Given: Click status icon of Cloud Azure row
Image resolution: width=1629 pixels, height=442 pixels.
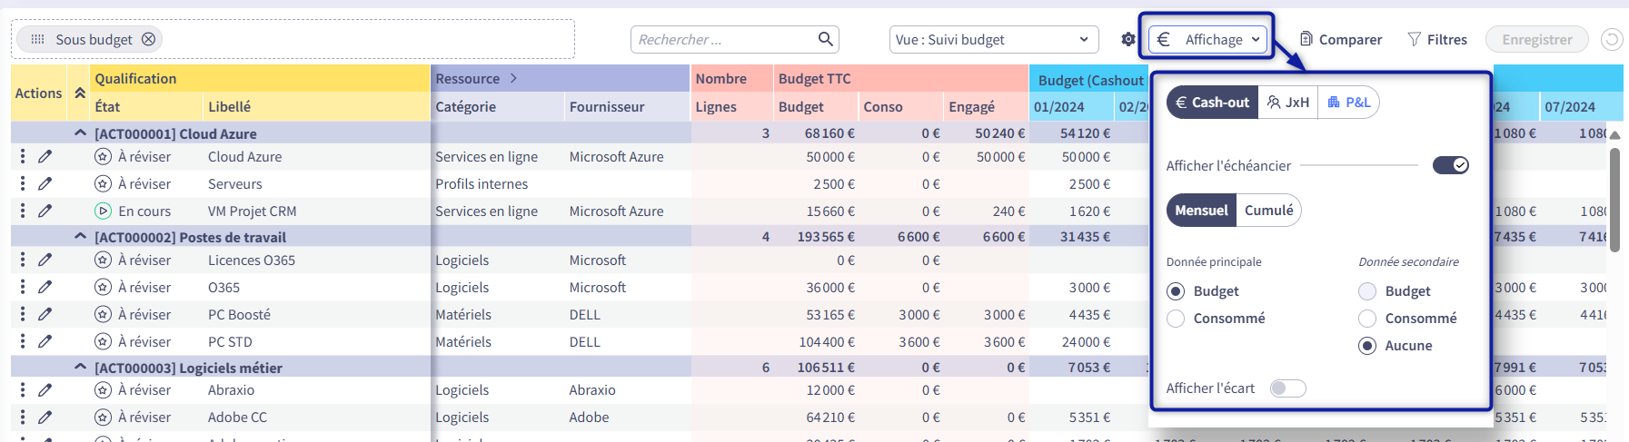Looking at the screenshot, I should pyautogui.click(x=104, y=156).
